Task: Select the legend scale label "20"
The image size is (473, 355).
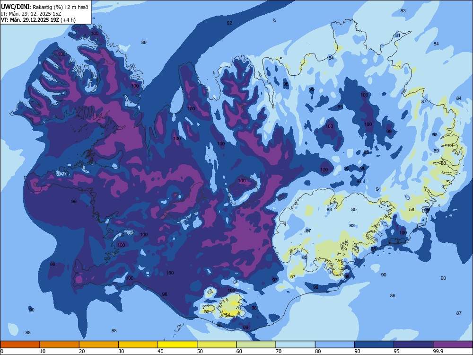Action: [x=82, y=351]
